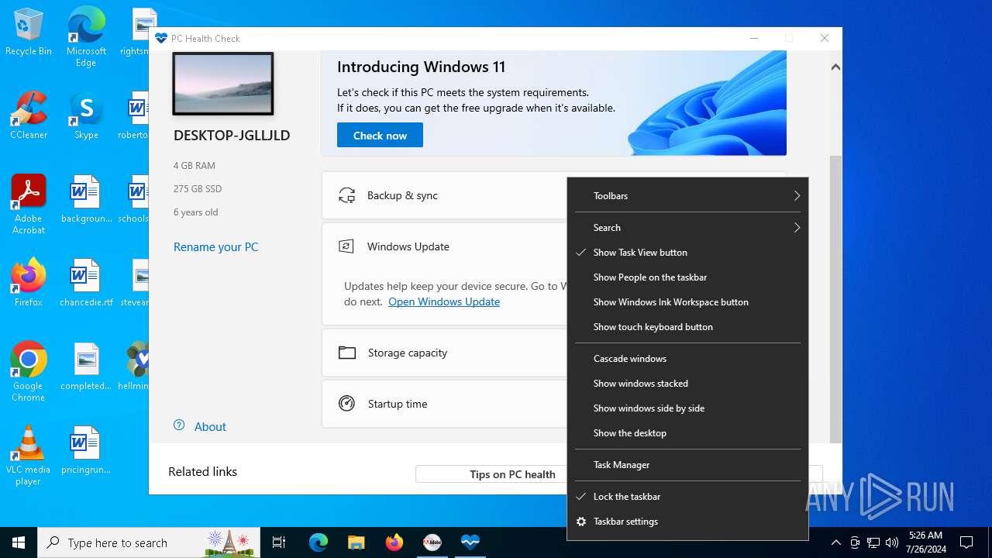Open Firefox from the taskbar
The height and width of the screenshot is (558, 992).
(x=394, y=542)
